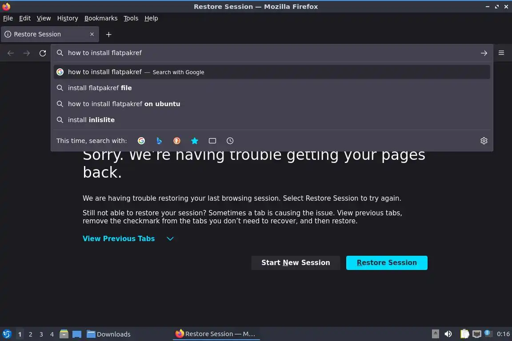This screenshot has height=341, width=512.
Task: Switch to virtual desktop 3
Action: point(41,334)
